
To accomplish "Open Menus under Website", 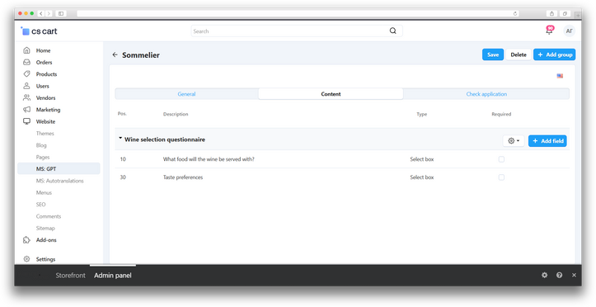I will (x=44, y=192).
